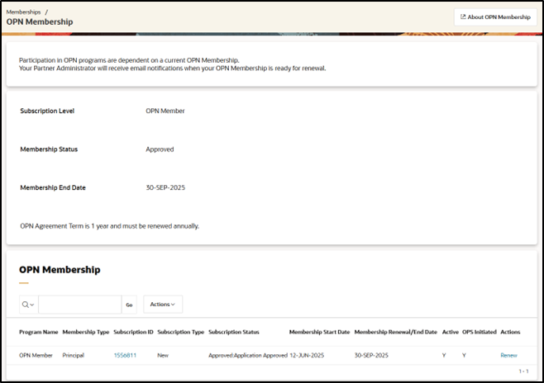Click the Renew link for OPN Member

pyautogui.click(x=508, y=355)
